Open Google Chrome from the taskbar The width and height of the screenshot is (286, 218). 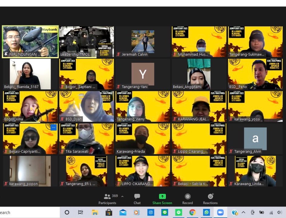(193, 212)
